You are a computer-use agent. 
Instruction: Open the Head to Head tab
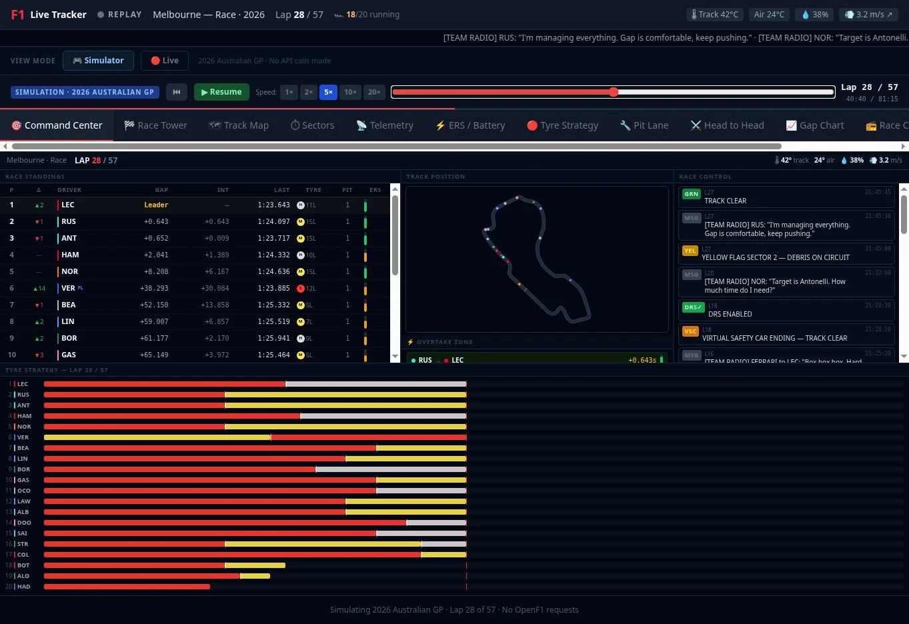pyautogui.click(x=727, y=125)
